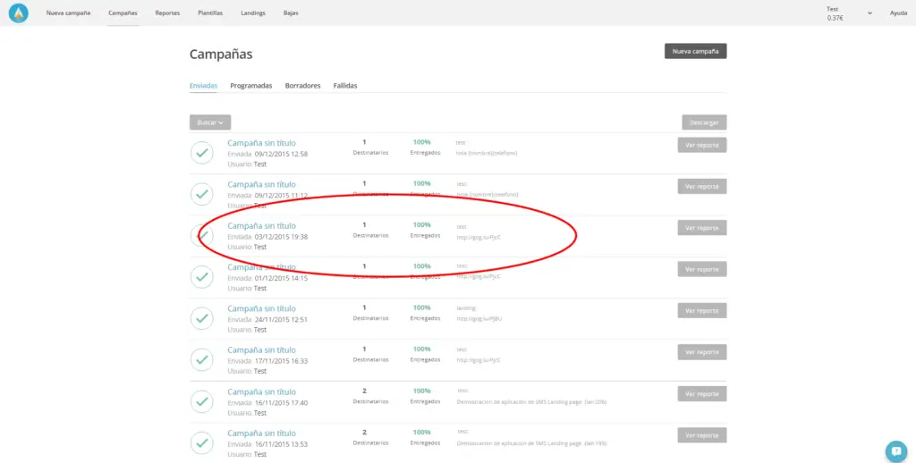The height and width of the screenshot is (463, 916).
Task: Go to Plantillas in top navigation
Action: tap(208, 13)
